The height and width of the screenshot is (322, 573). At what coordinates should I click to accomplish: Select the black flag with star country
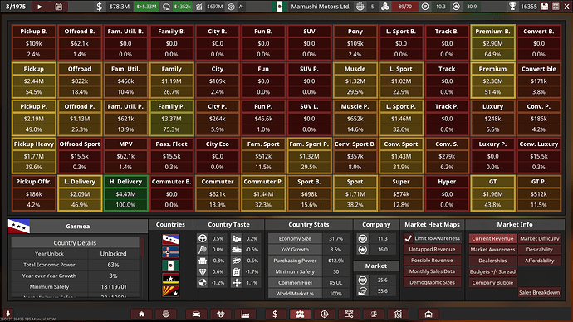tap(171, 278)
